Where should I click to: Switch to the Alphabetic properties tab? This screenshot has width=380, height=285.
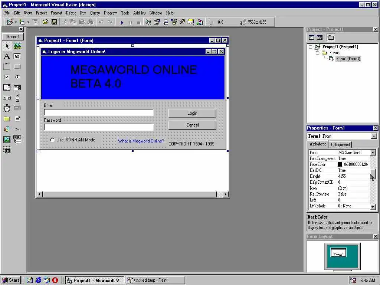[318, 144]
